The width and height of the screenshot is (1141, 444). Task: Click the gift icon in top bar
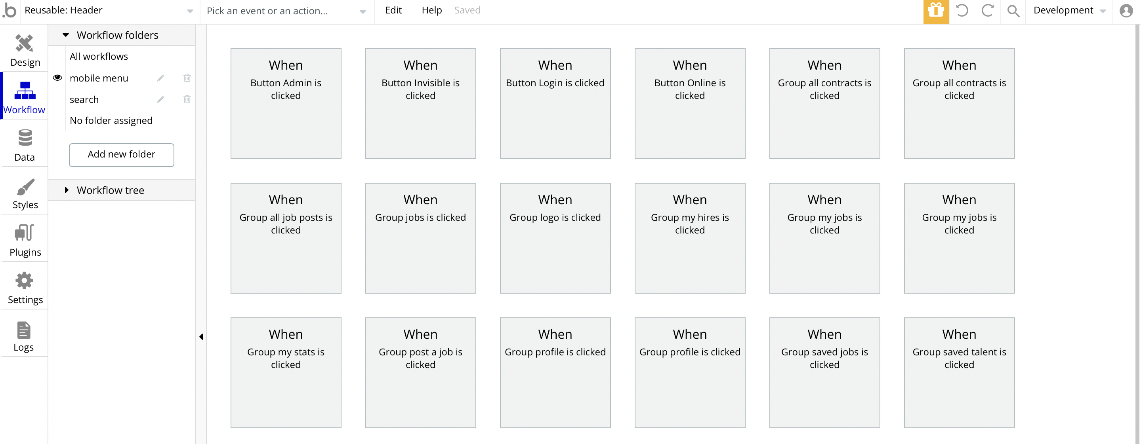[935, 11]
